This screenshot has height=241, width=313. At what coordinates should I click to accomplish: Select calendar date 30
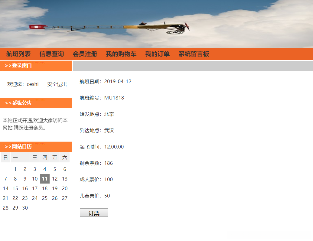point(25,208)
